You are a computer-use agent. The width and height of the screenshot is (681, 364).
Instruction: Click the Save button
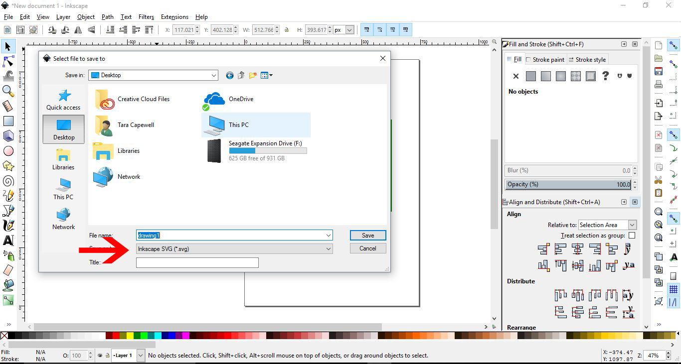point(367,235)
